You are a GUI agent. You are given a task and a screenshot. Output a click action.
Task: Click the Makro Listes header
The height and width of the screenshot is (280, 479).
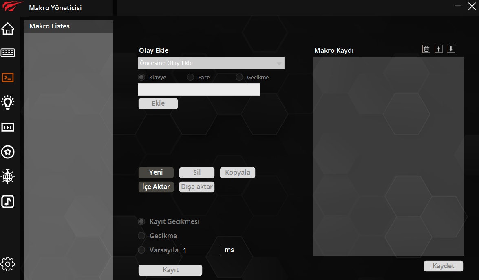[x=69, y=26]
